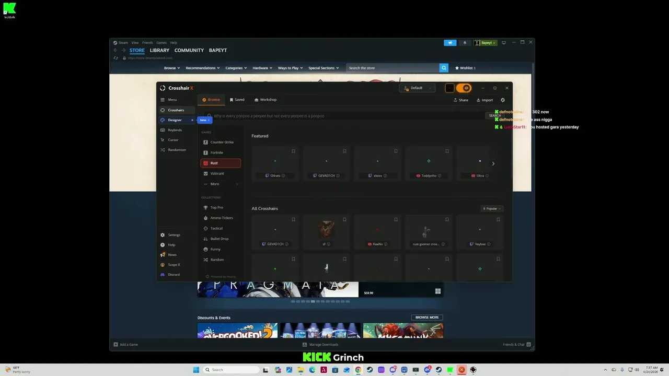
Task: Open the Designer section in sidebar
Action: (x=177, y=120)
